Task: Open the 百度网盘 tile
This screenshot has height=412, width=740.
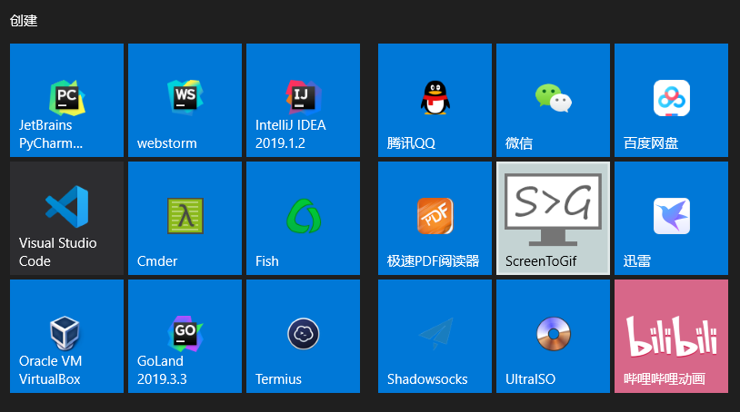Action: click(x=671, y=101)
